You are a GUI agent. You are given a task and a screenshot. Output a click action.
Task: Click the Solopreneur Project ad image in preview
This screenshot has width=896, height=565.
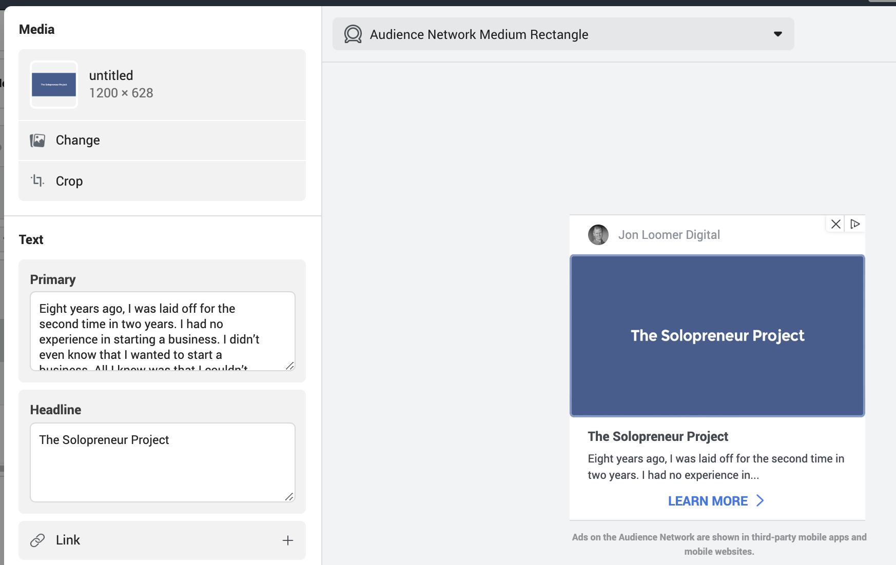[717, 336]
